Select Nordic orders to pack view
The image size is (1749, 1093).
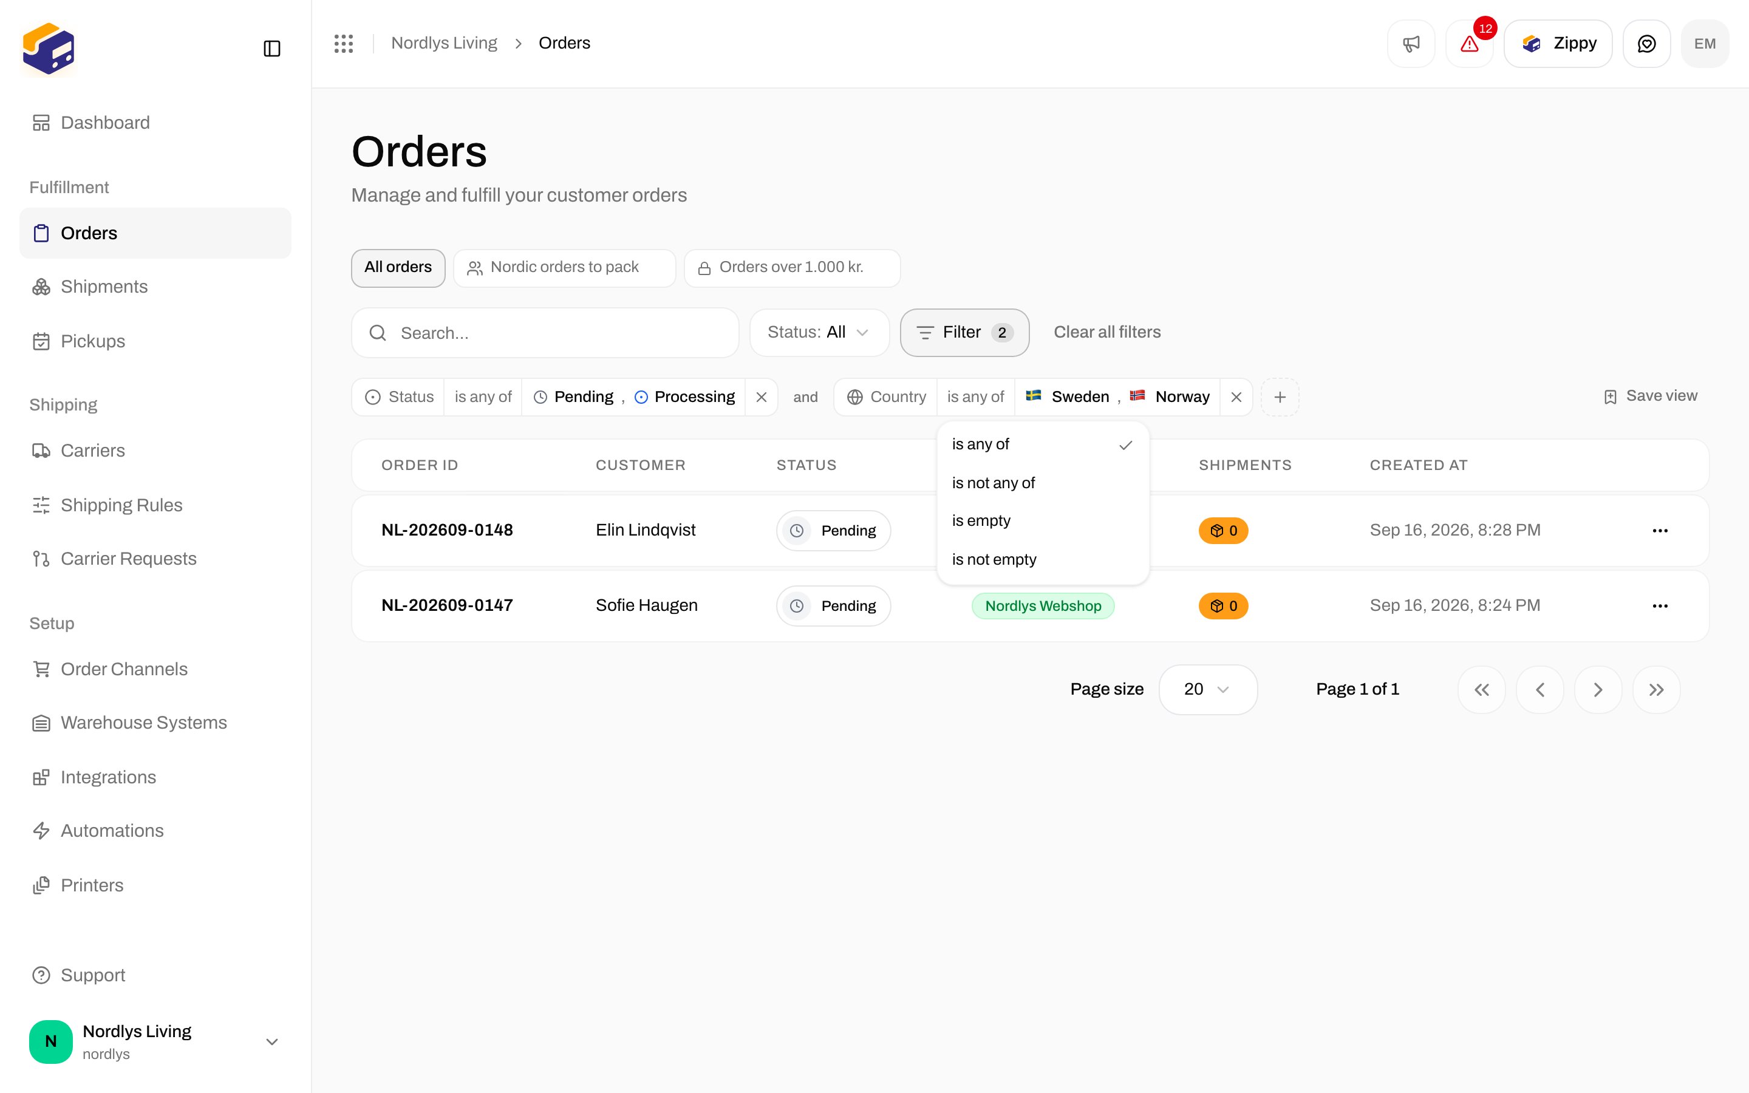(564, 268)
